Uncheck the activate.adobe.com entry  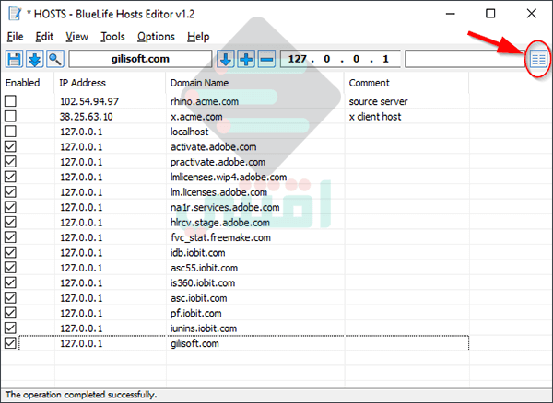[10, 146]
